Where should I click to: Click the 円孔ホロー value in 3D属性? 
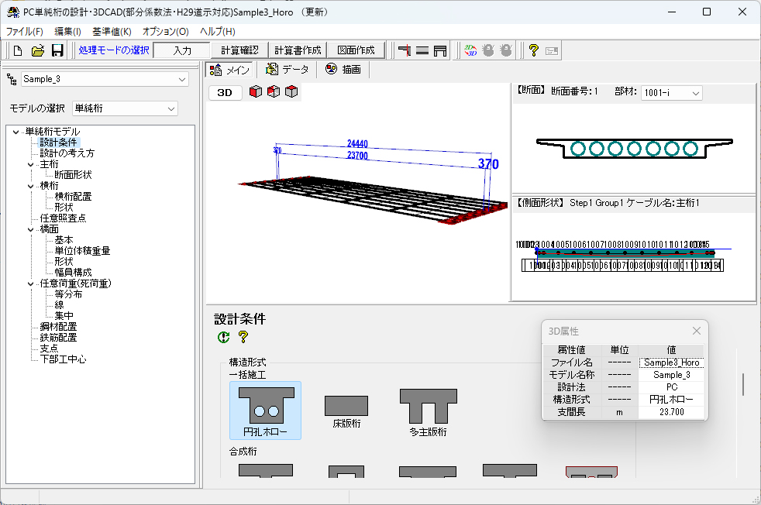click(x=671, y=400)
